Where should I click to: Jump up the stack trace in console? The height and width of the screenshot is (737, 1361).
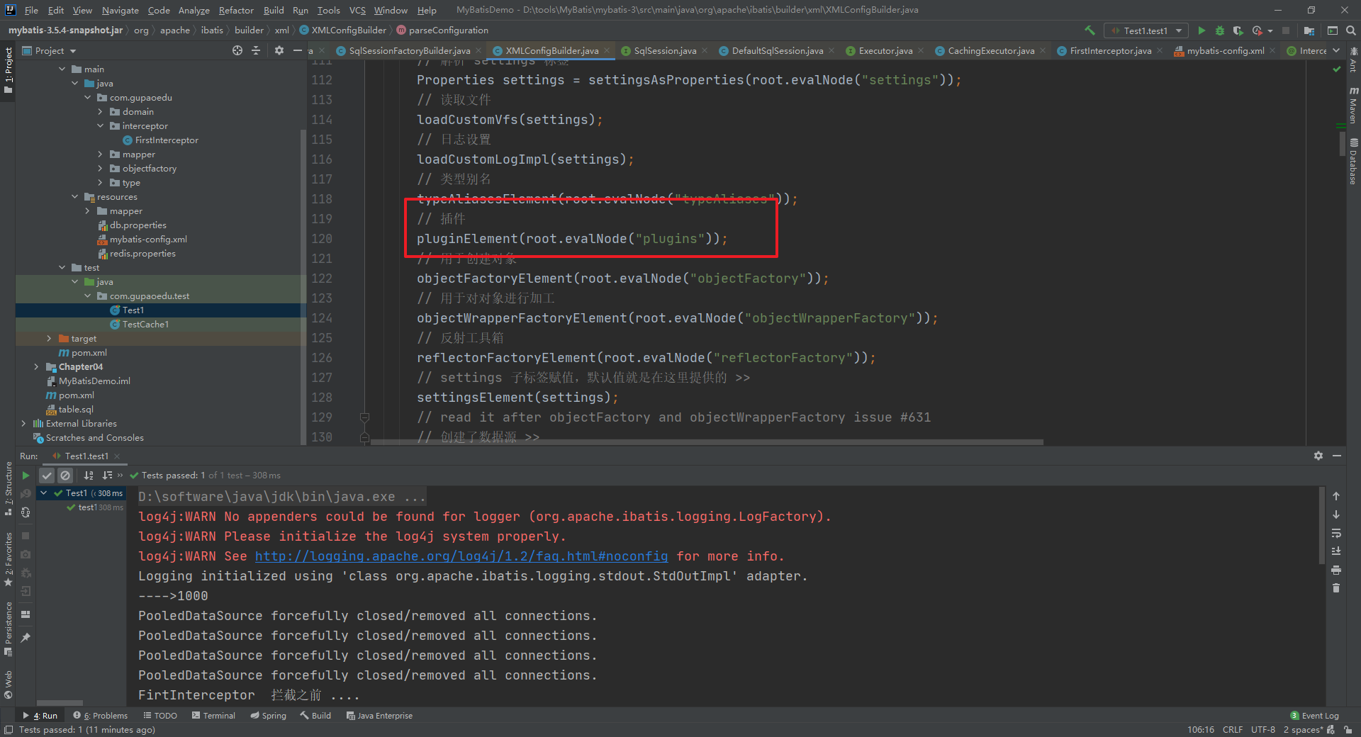point(1336,496)
